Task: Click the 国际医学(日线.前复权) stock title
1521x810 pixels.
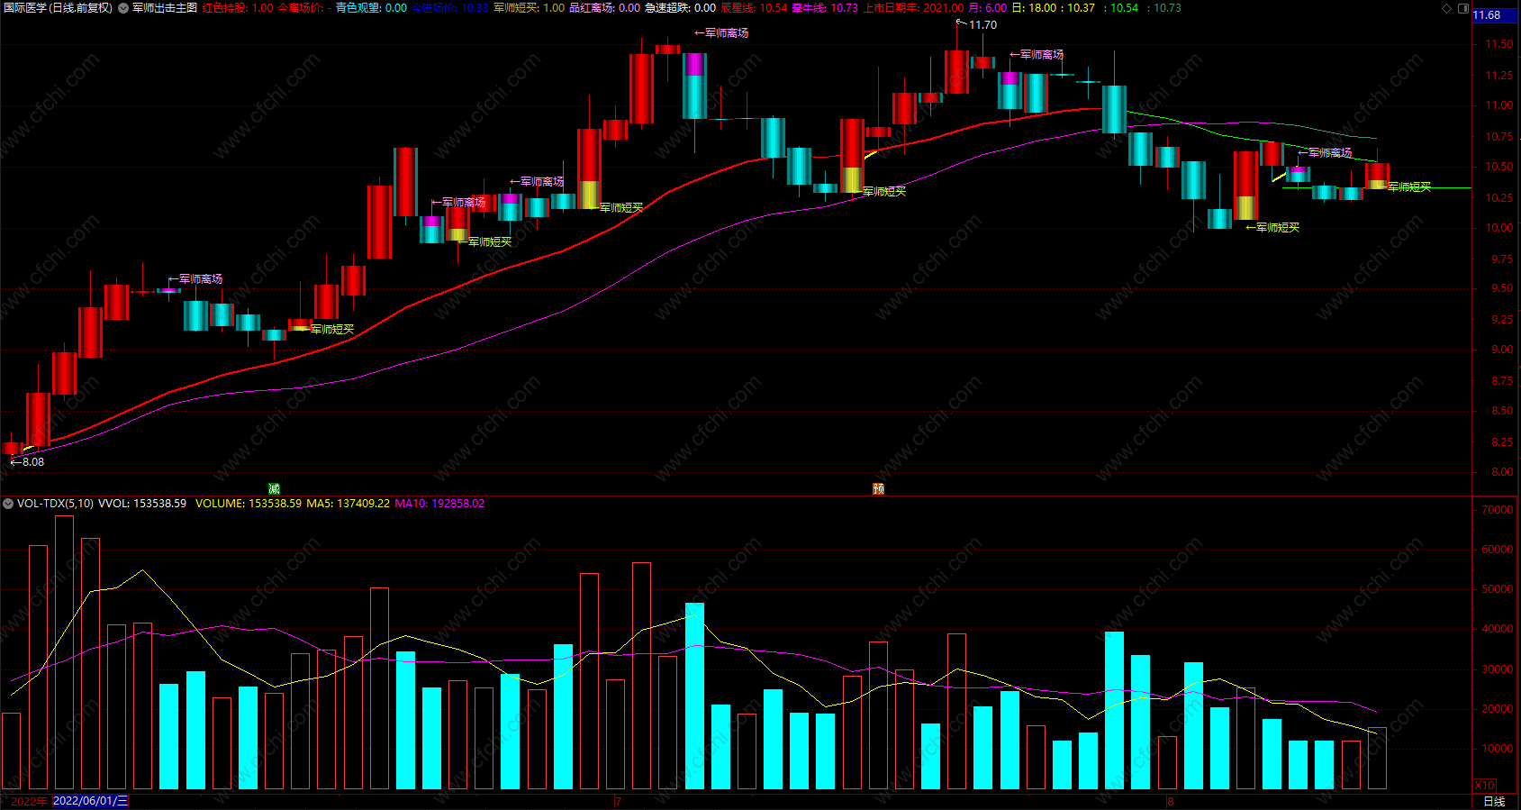Action: point(58,8)
